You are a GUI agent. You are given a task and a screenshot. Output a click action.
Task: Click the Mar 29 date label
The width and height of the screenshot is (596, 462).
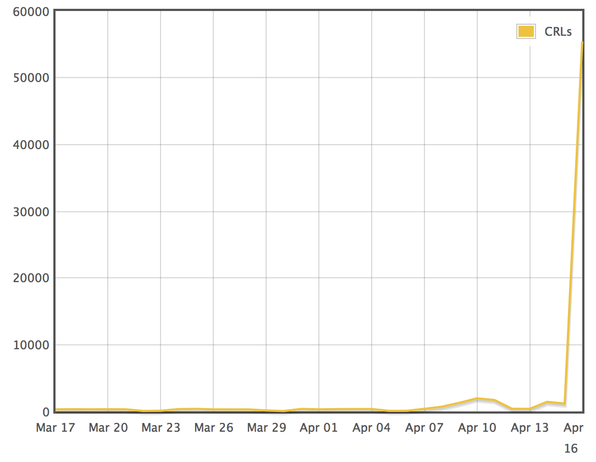coord(267,428)
